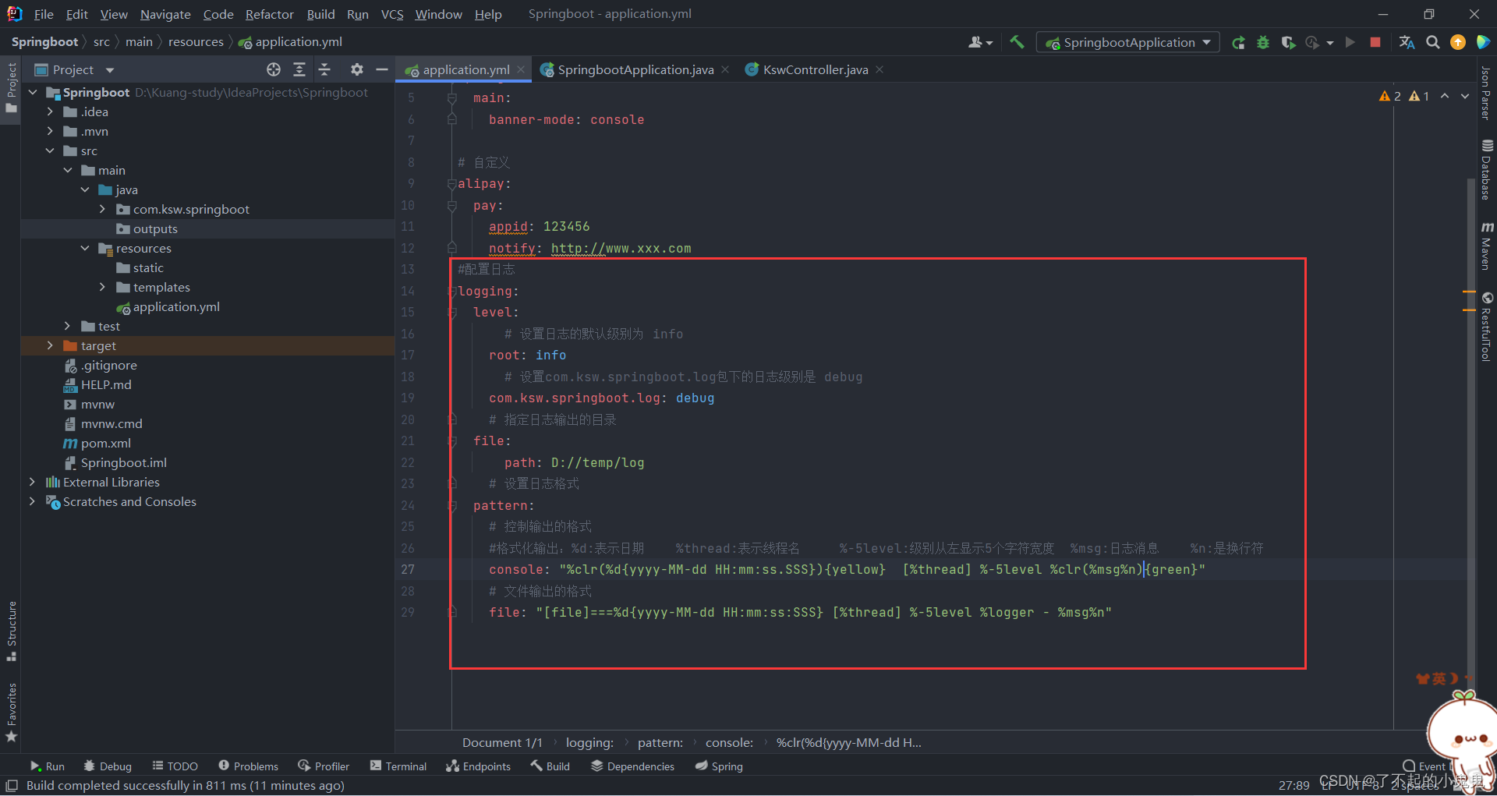Image resolution: width=1497 pixels, height=796 pixels.
Task: Open the File menu
Action: pyautogui.click(x=44, y=14)
